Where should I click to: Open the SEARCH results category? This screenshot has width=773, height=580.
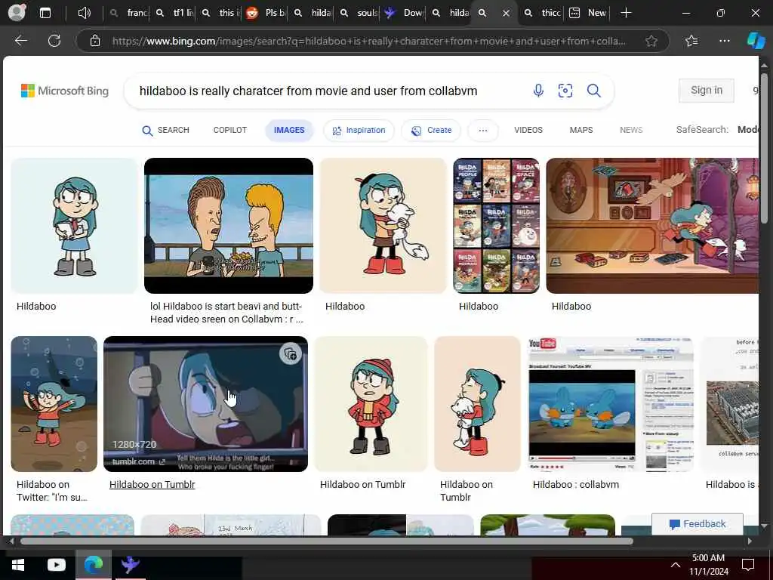click(165, 130)
